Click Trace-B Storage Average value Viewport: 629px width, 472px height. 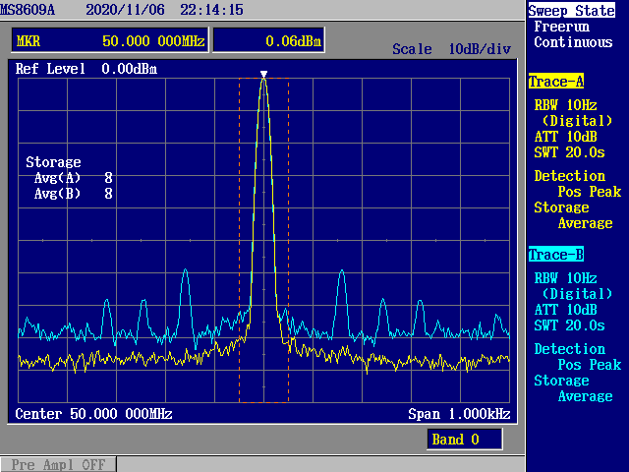[x=586, y=396]
